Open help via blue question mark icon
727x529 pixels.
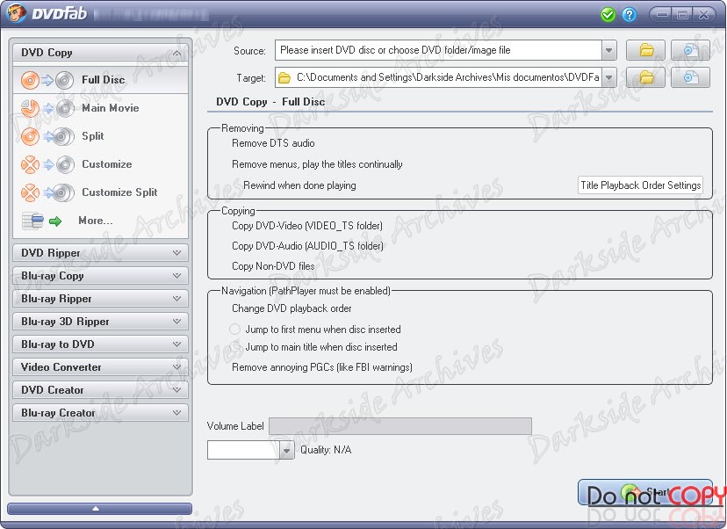(x=630, y=15)
